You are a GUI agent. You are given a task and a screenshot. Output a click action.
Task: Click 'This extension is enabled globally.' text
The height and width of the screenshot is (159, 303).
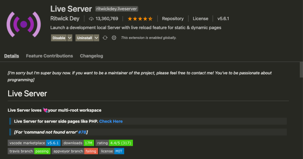[149, 38]
